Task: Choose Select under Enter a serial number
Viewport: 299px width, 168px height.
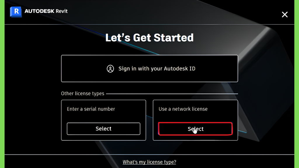Action: point(104,129)
